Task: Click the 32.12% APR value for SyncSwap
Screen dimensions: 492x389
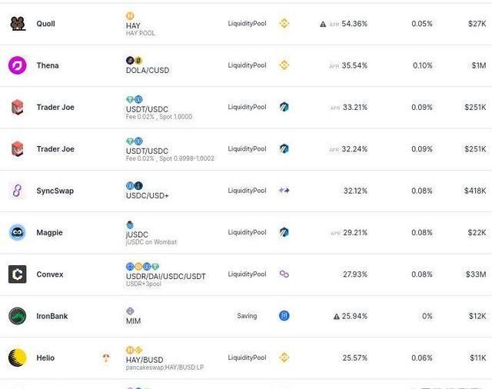Action: pos(355,191)
